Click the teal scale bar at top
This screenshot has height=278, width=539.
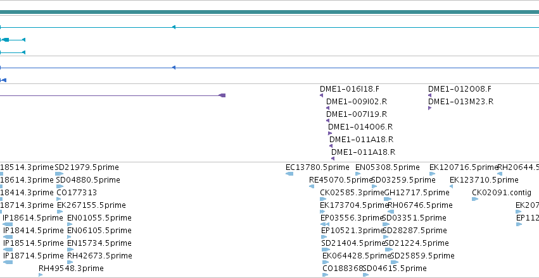(270, 12)
